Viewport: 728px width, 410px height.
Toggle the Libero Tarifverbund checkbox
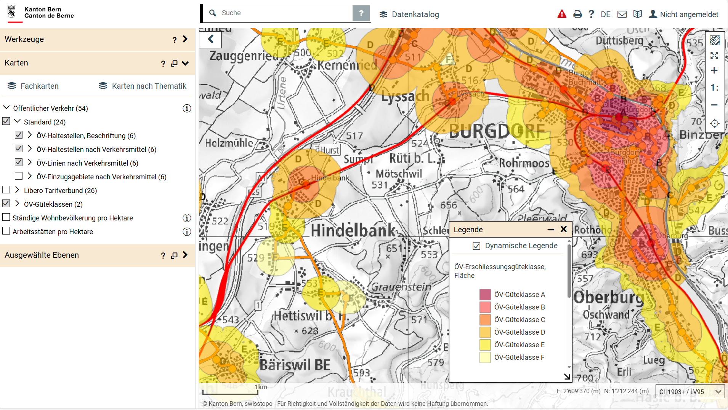pos(6,190)
